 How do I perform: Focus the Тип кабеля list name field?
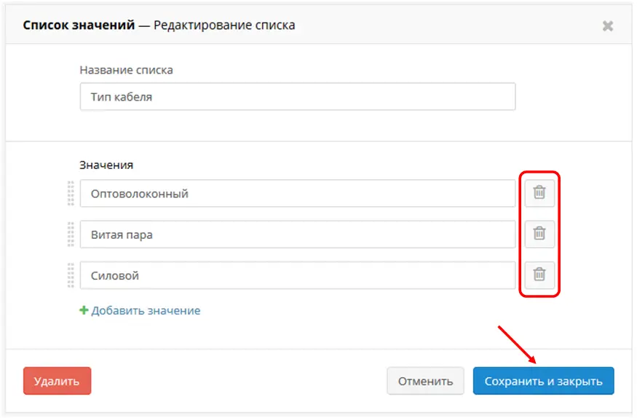coord(297,97)
